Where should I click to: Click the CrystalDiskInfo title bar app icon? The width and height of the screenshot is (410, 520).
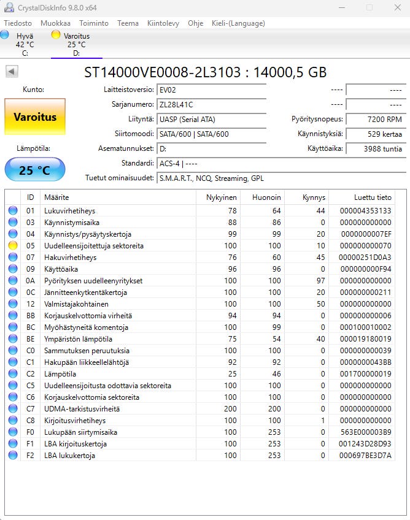pos(9,7)
